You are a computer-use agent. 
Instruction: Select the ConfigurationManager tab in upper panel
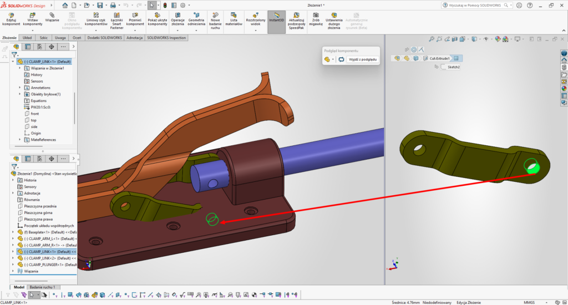pyautogui.click(x=39, y=47)
